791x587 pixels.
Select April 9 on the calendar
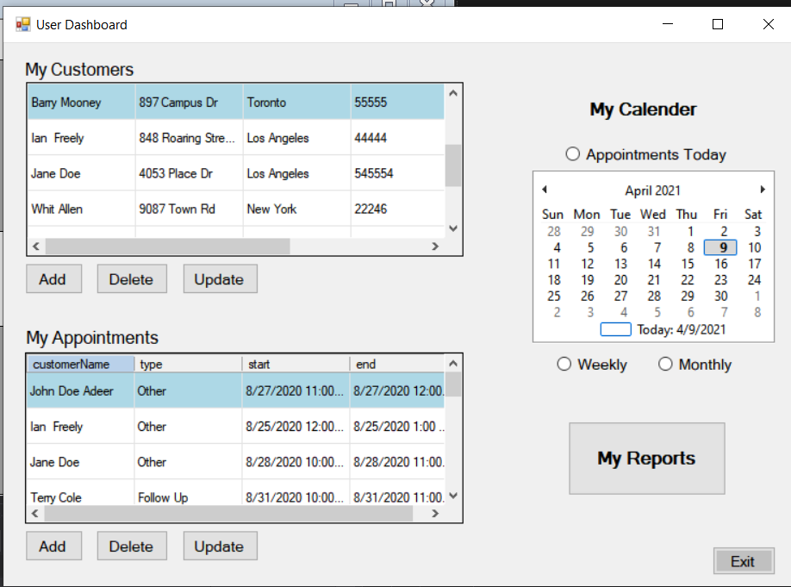coord(721,247)
